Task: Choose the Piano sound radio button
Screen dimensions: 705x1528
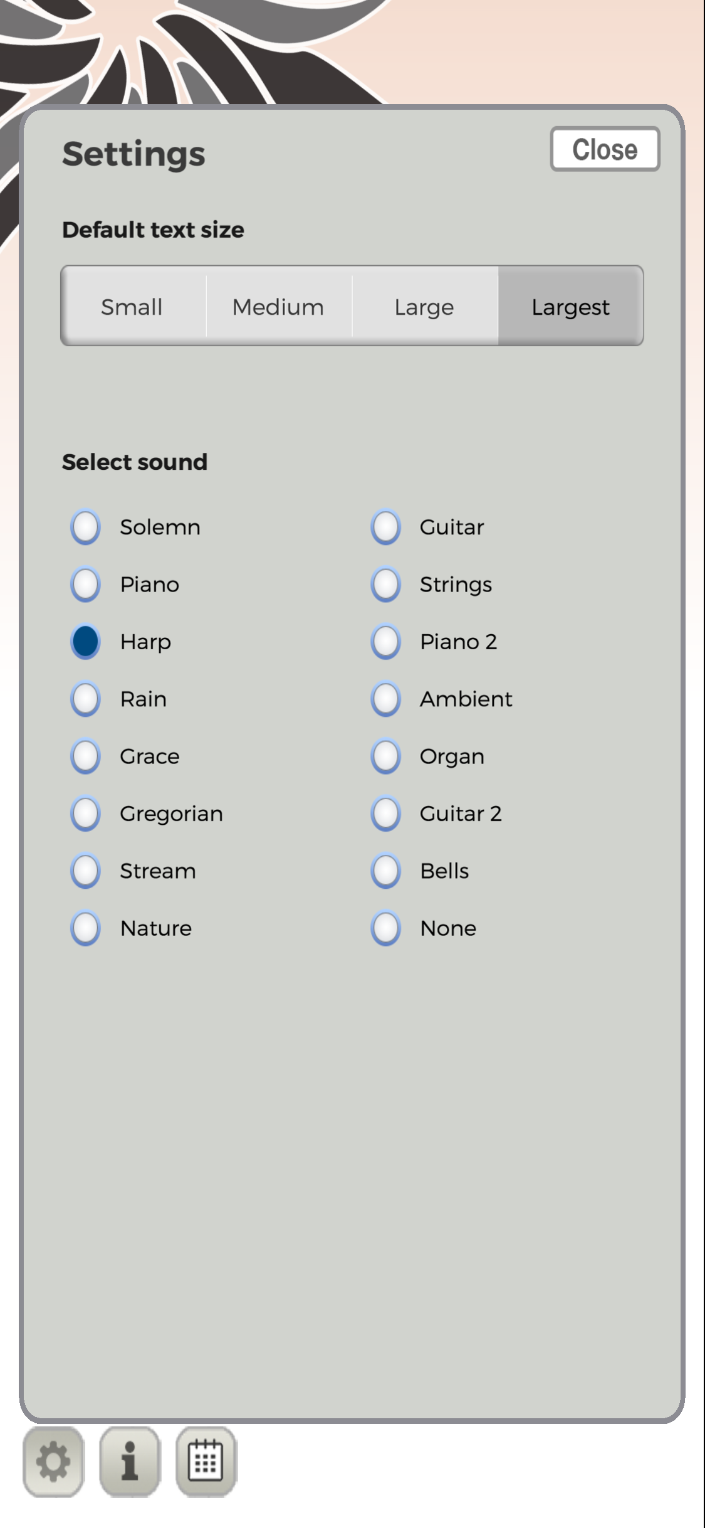Action: pos(85,584)
